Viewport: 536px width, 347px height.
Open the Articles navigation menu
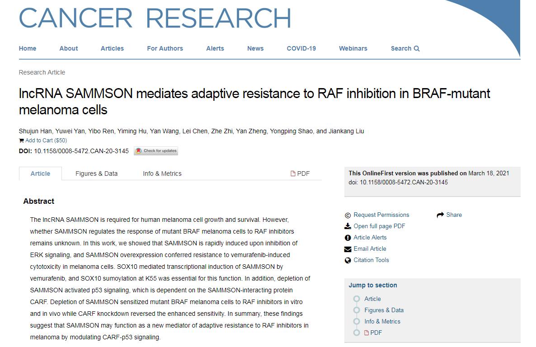tap(112, 48)
